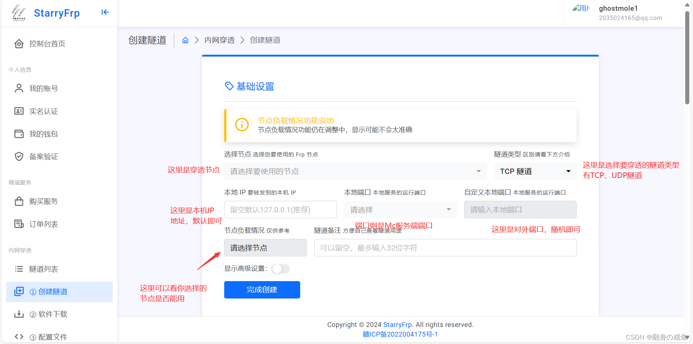
Task: Click the 节点负载情况功能说明 notice title
Action: (x=296, y=121)
